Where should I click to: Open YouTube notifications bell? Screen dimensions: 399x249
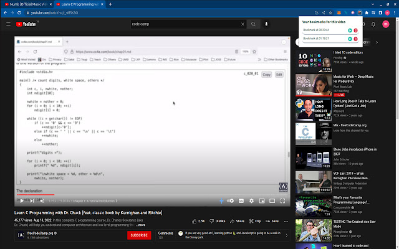click(x=373, y=24)
